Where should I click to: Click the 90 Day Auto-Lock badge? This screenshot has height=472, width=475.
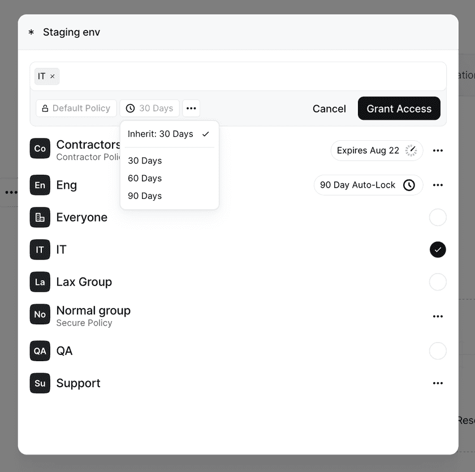coord(368,185)
